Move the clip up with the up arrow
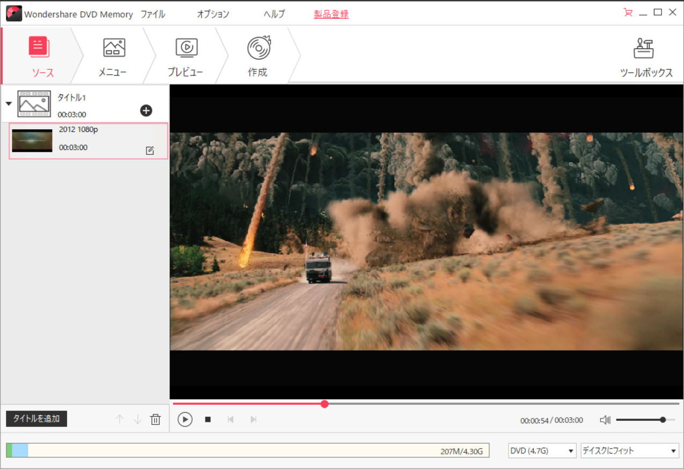The height and width of the screenshot is (469, 684). [x=120, y=419]
